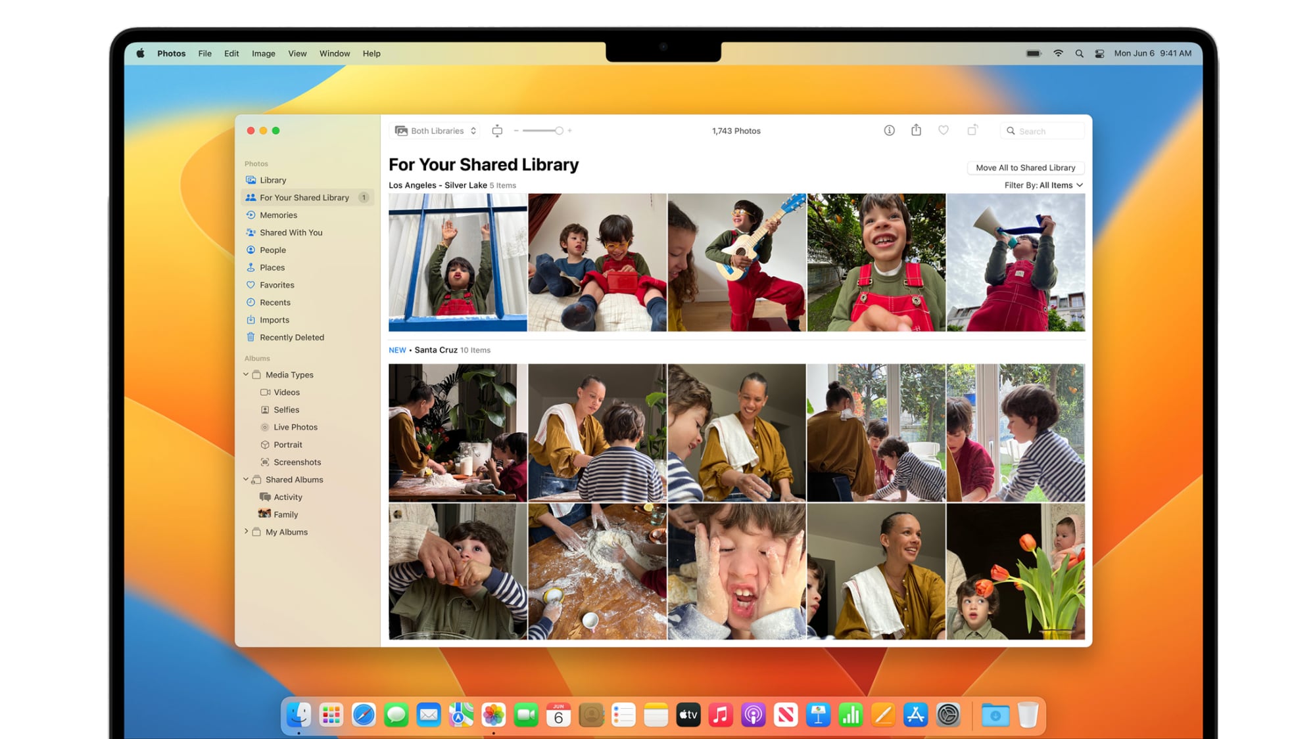Click the Share icon in the toolbar
Viewport: 1315px width, 739px height.
click(916, 131)
